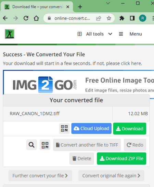The height and width of the screenshot is (187, 154).
Task: Share this page from address bar
Action: (x=99, y=18)
